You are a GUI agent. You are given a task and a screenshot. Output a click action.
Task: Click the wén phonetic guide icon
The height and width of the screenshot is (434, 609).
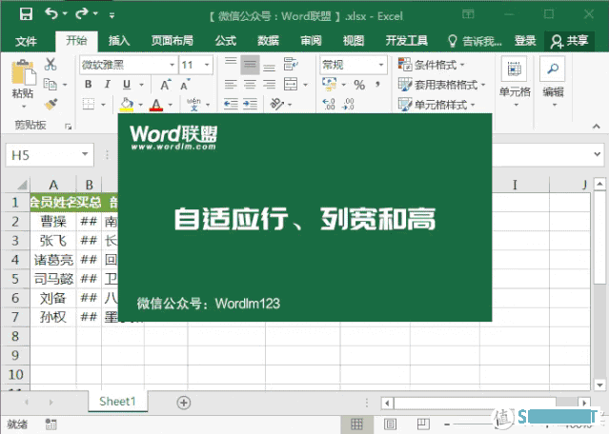[x=193, y=104]
